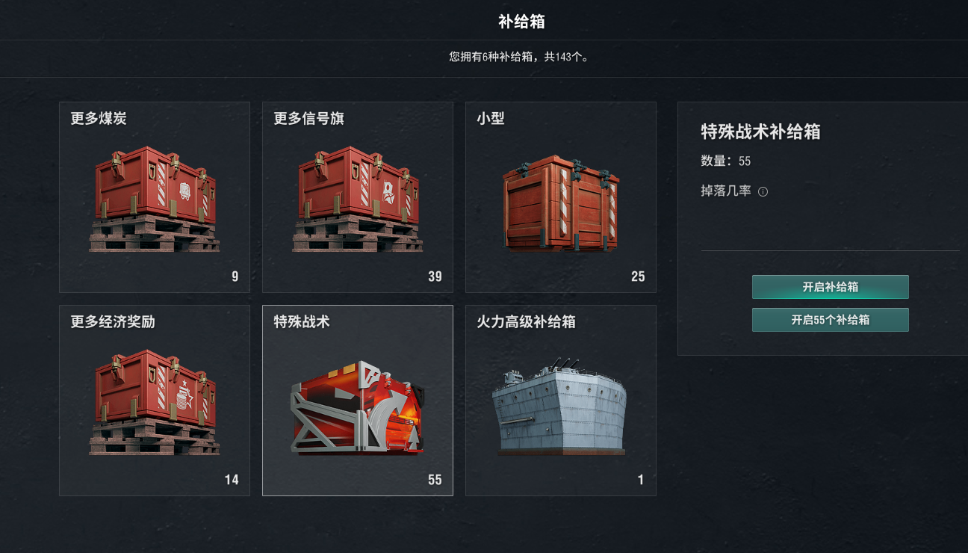This screenshot has width=968, height=553.
Task: Select the 特殊战术 metallic container image
Action: click(358, 407)
